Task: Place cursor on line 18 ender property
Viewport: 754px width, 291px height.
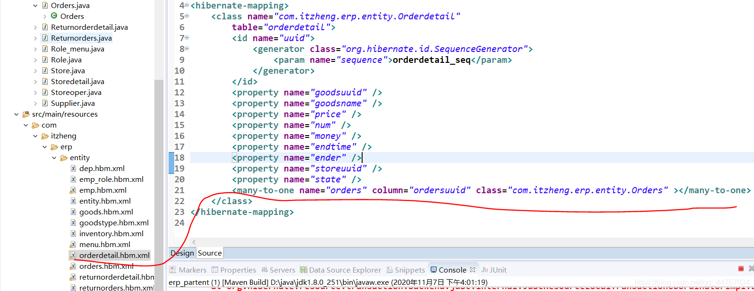Action: point(297,158)
